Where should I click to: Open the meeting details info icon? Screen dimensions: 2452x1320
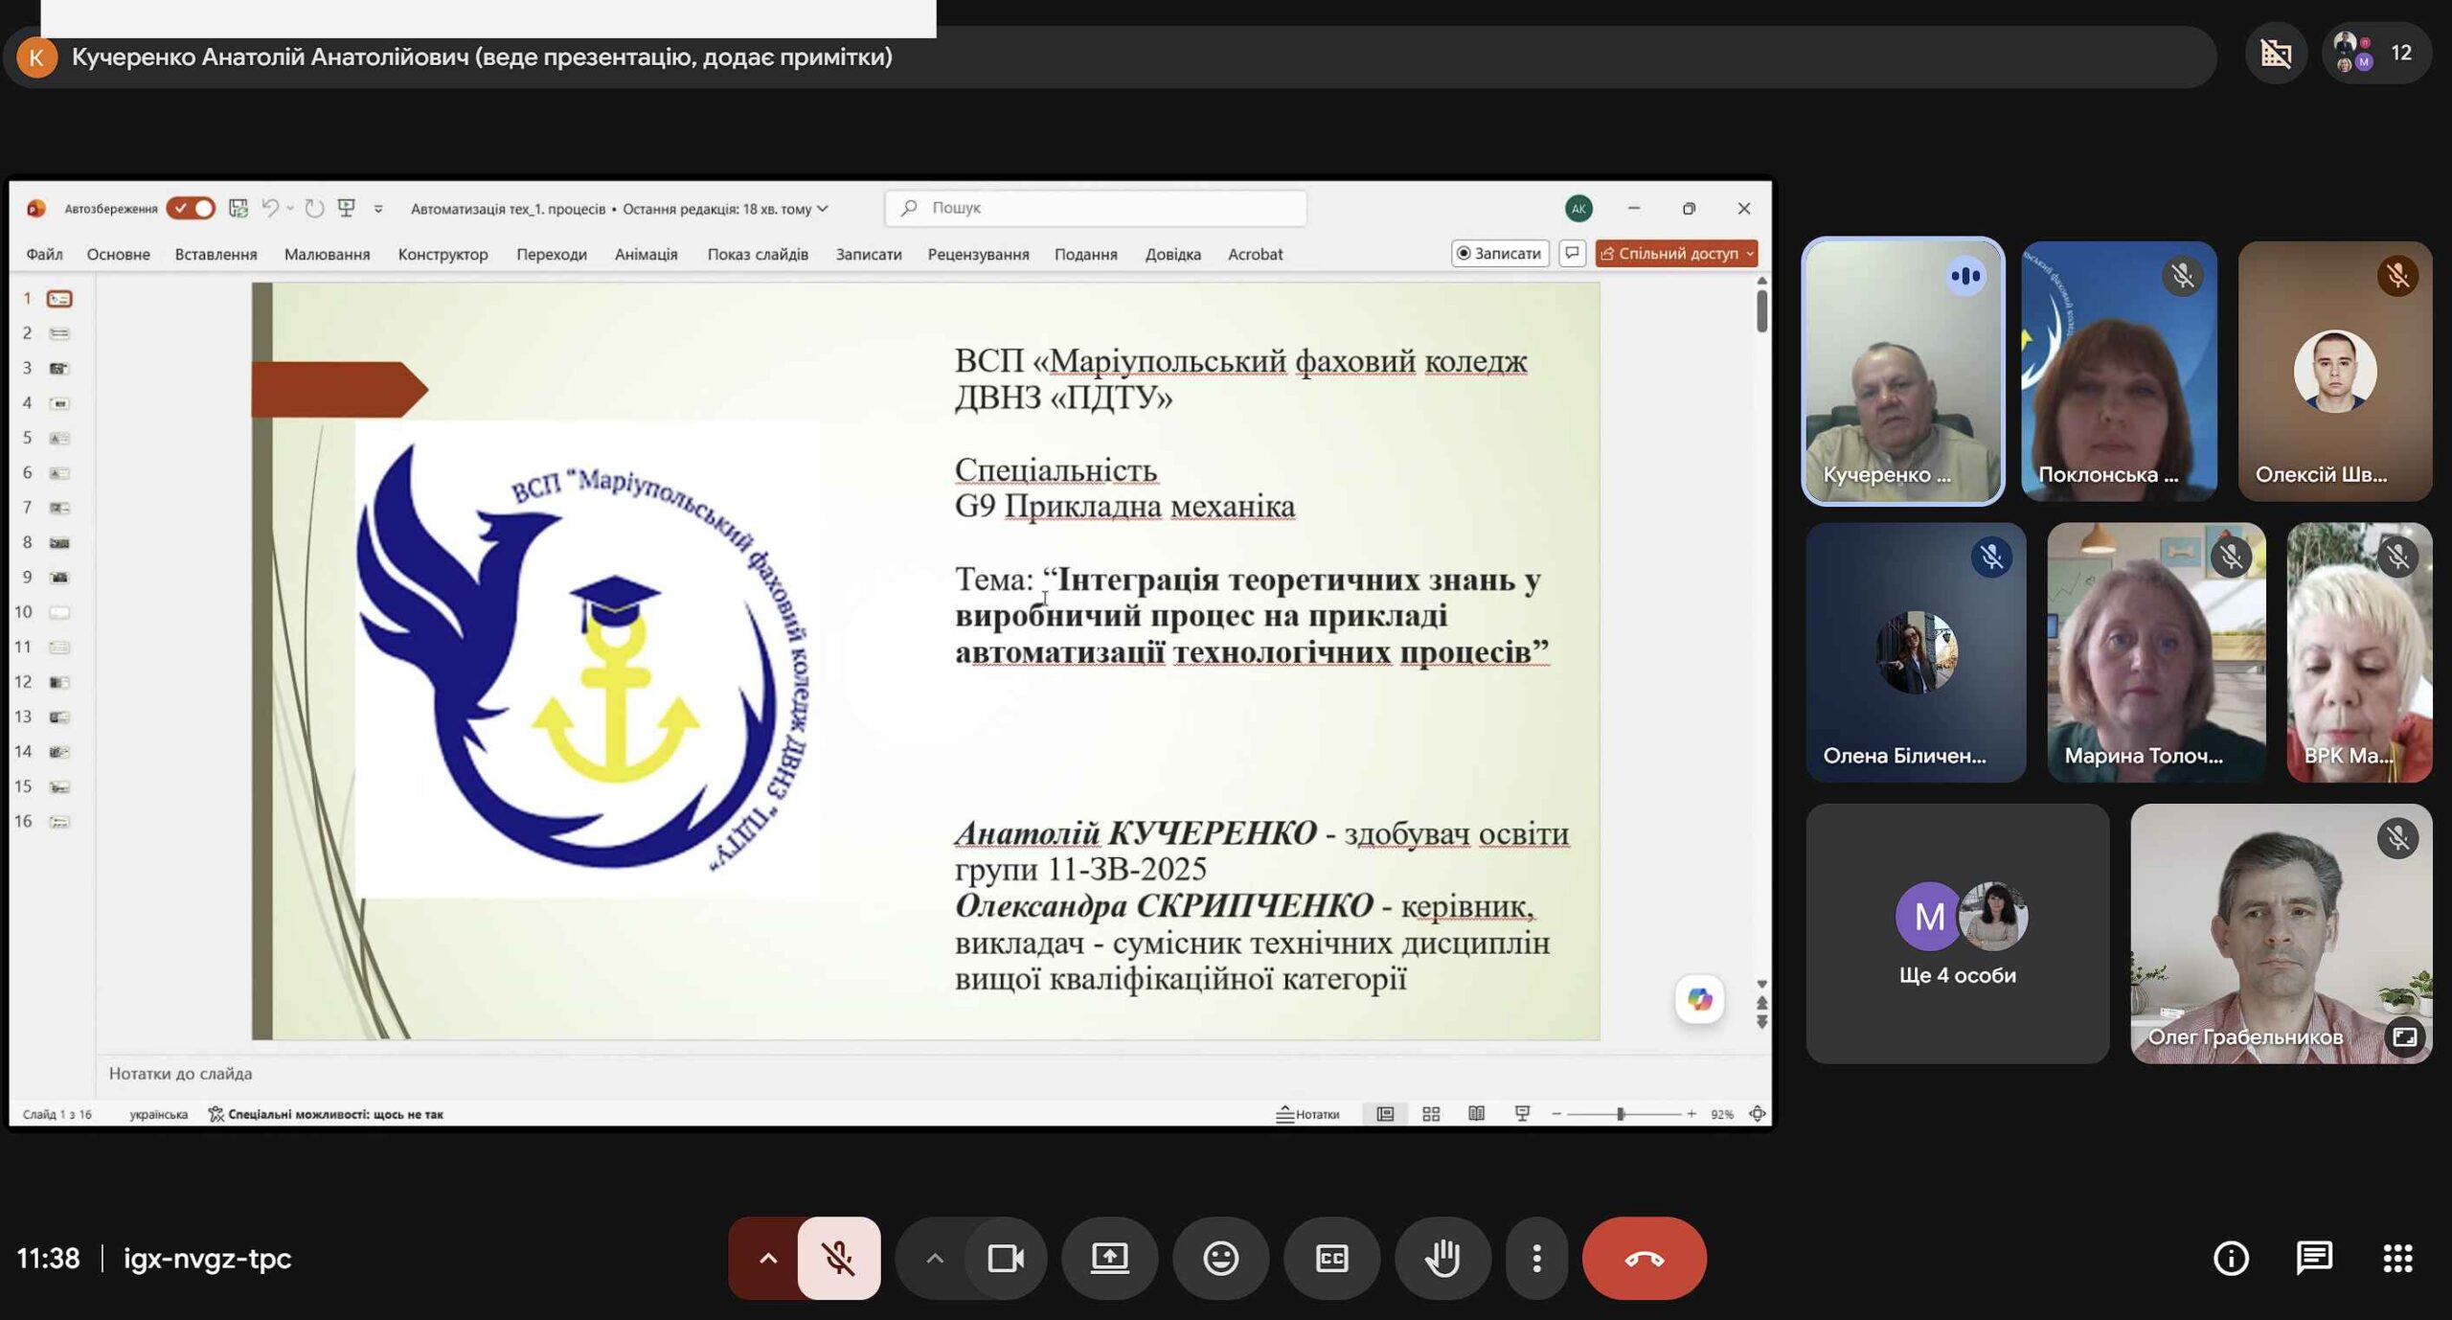point(2231,1258)
